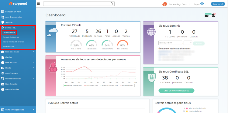Open Dashboard SW Panel icon in sidebar
The image size is (228, 113).
(2, 12)
